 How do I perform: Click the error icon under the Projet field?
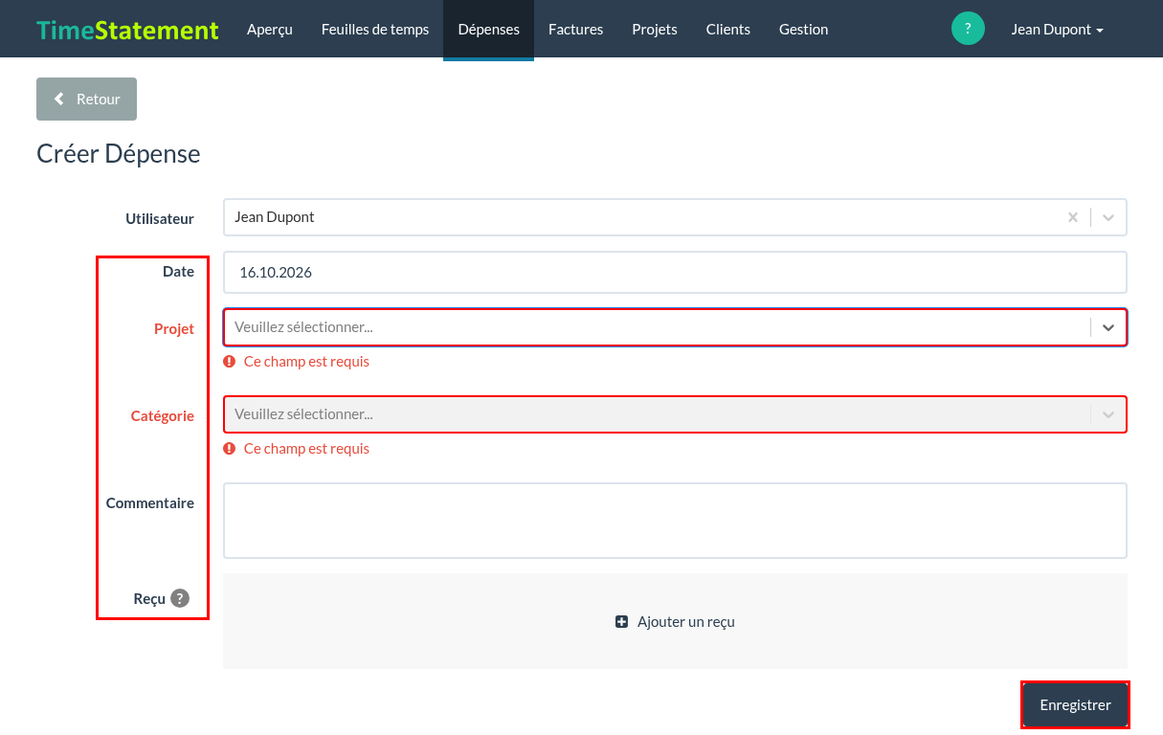(230, 362)
